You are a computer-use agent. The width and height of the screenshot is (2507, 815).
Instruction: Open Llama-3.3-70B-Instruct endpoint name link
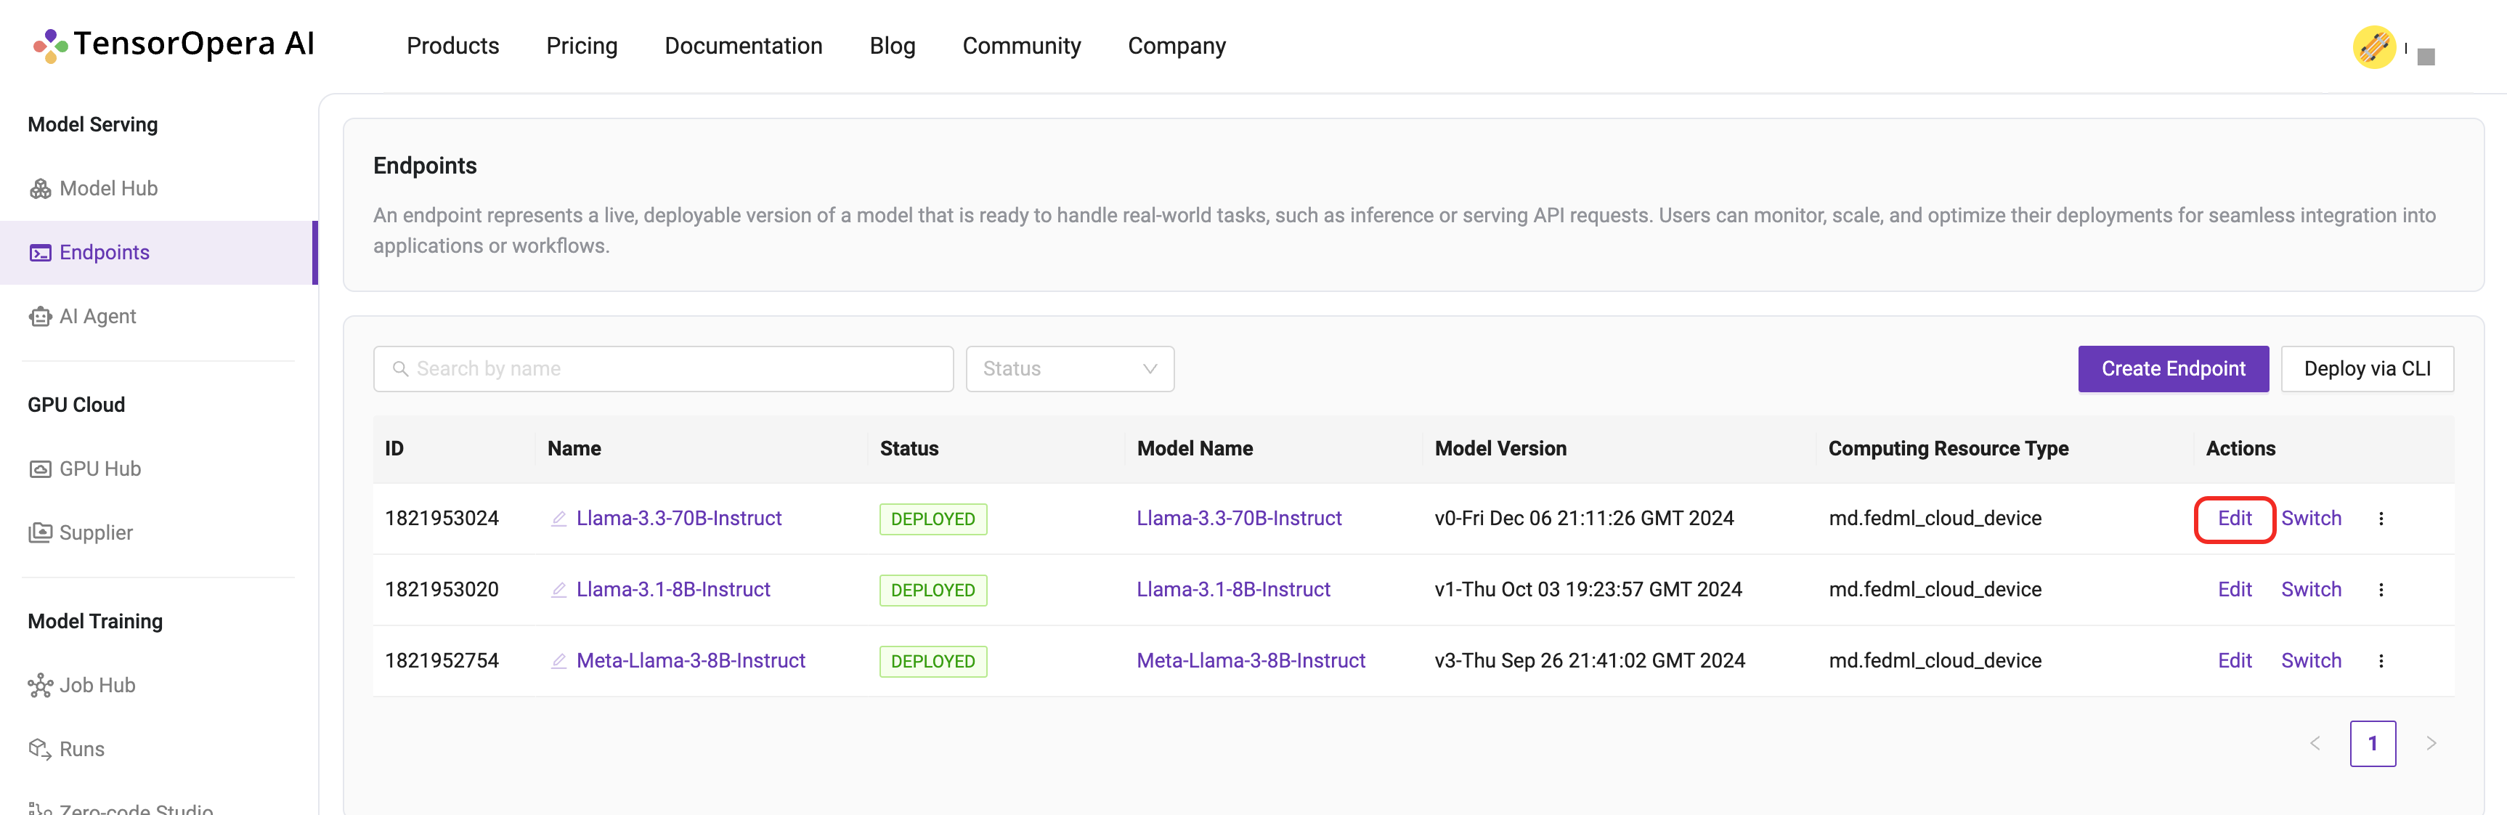click(x=678, y=519)
